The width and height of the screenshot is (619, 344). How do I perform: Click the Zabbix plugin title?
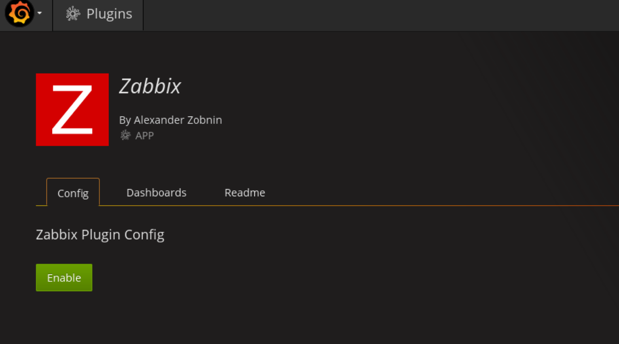[150, 86]
